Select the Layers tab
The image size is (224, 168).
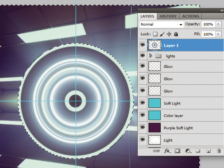(147, 16)
